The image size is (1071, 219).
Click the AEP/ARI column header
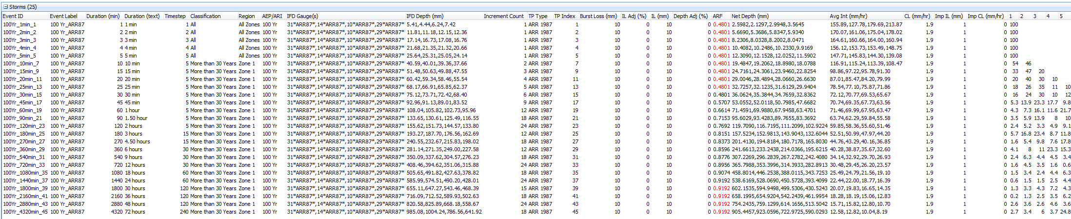tap(272, 16)
